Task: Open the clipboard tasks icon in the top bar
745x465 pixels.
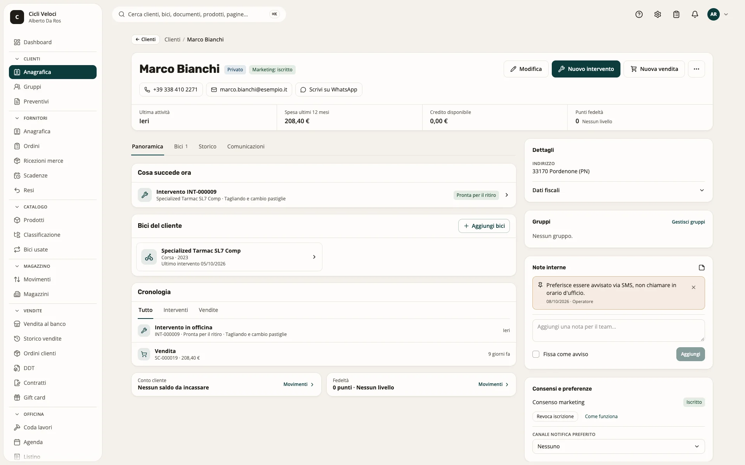Action: pyautogui.click(x=676, y=14)
